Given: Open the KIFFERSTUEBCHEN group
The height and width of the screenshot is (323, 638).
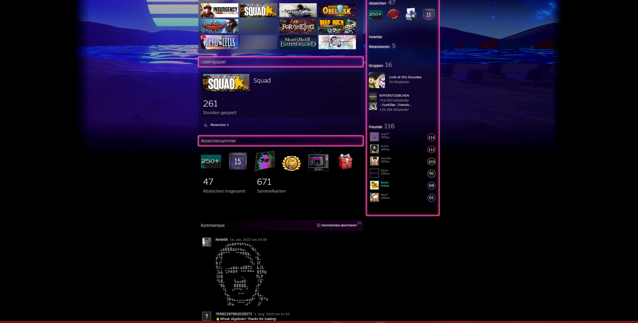Looking at the screenshot, I should click(x=394, y=96).
